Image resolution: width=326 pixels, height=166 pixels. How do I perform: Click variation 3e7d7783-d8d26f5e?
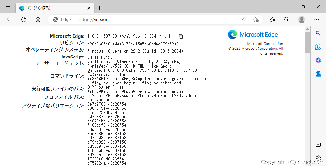[x=107, y=104]
